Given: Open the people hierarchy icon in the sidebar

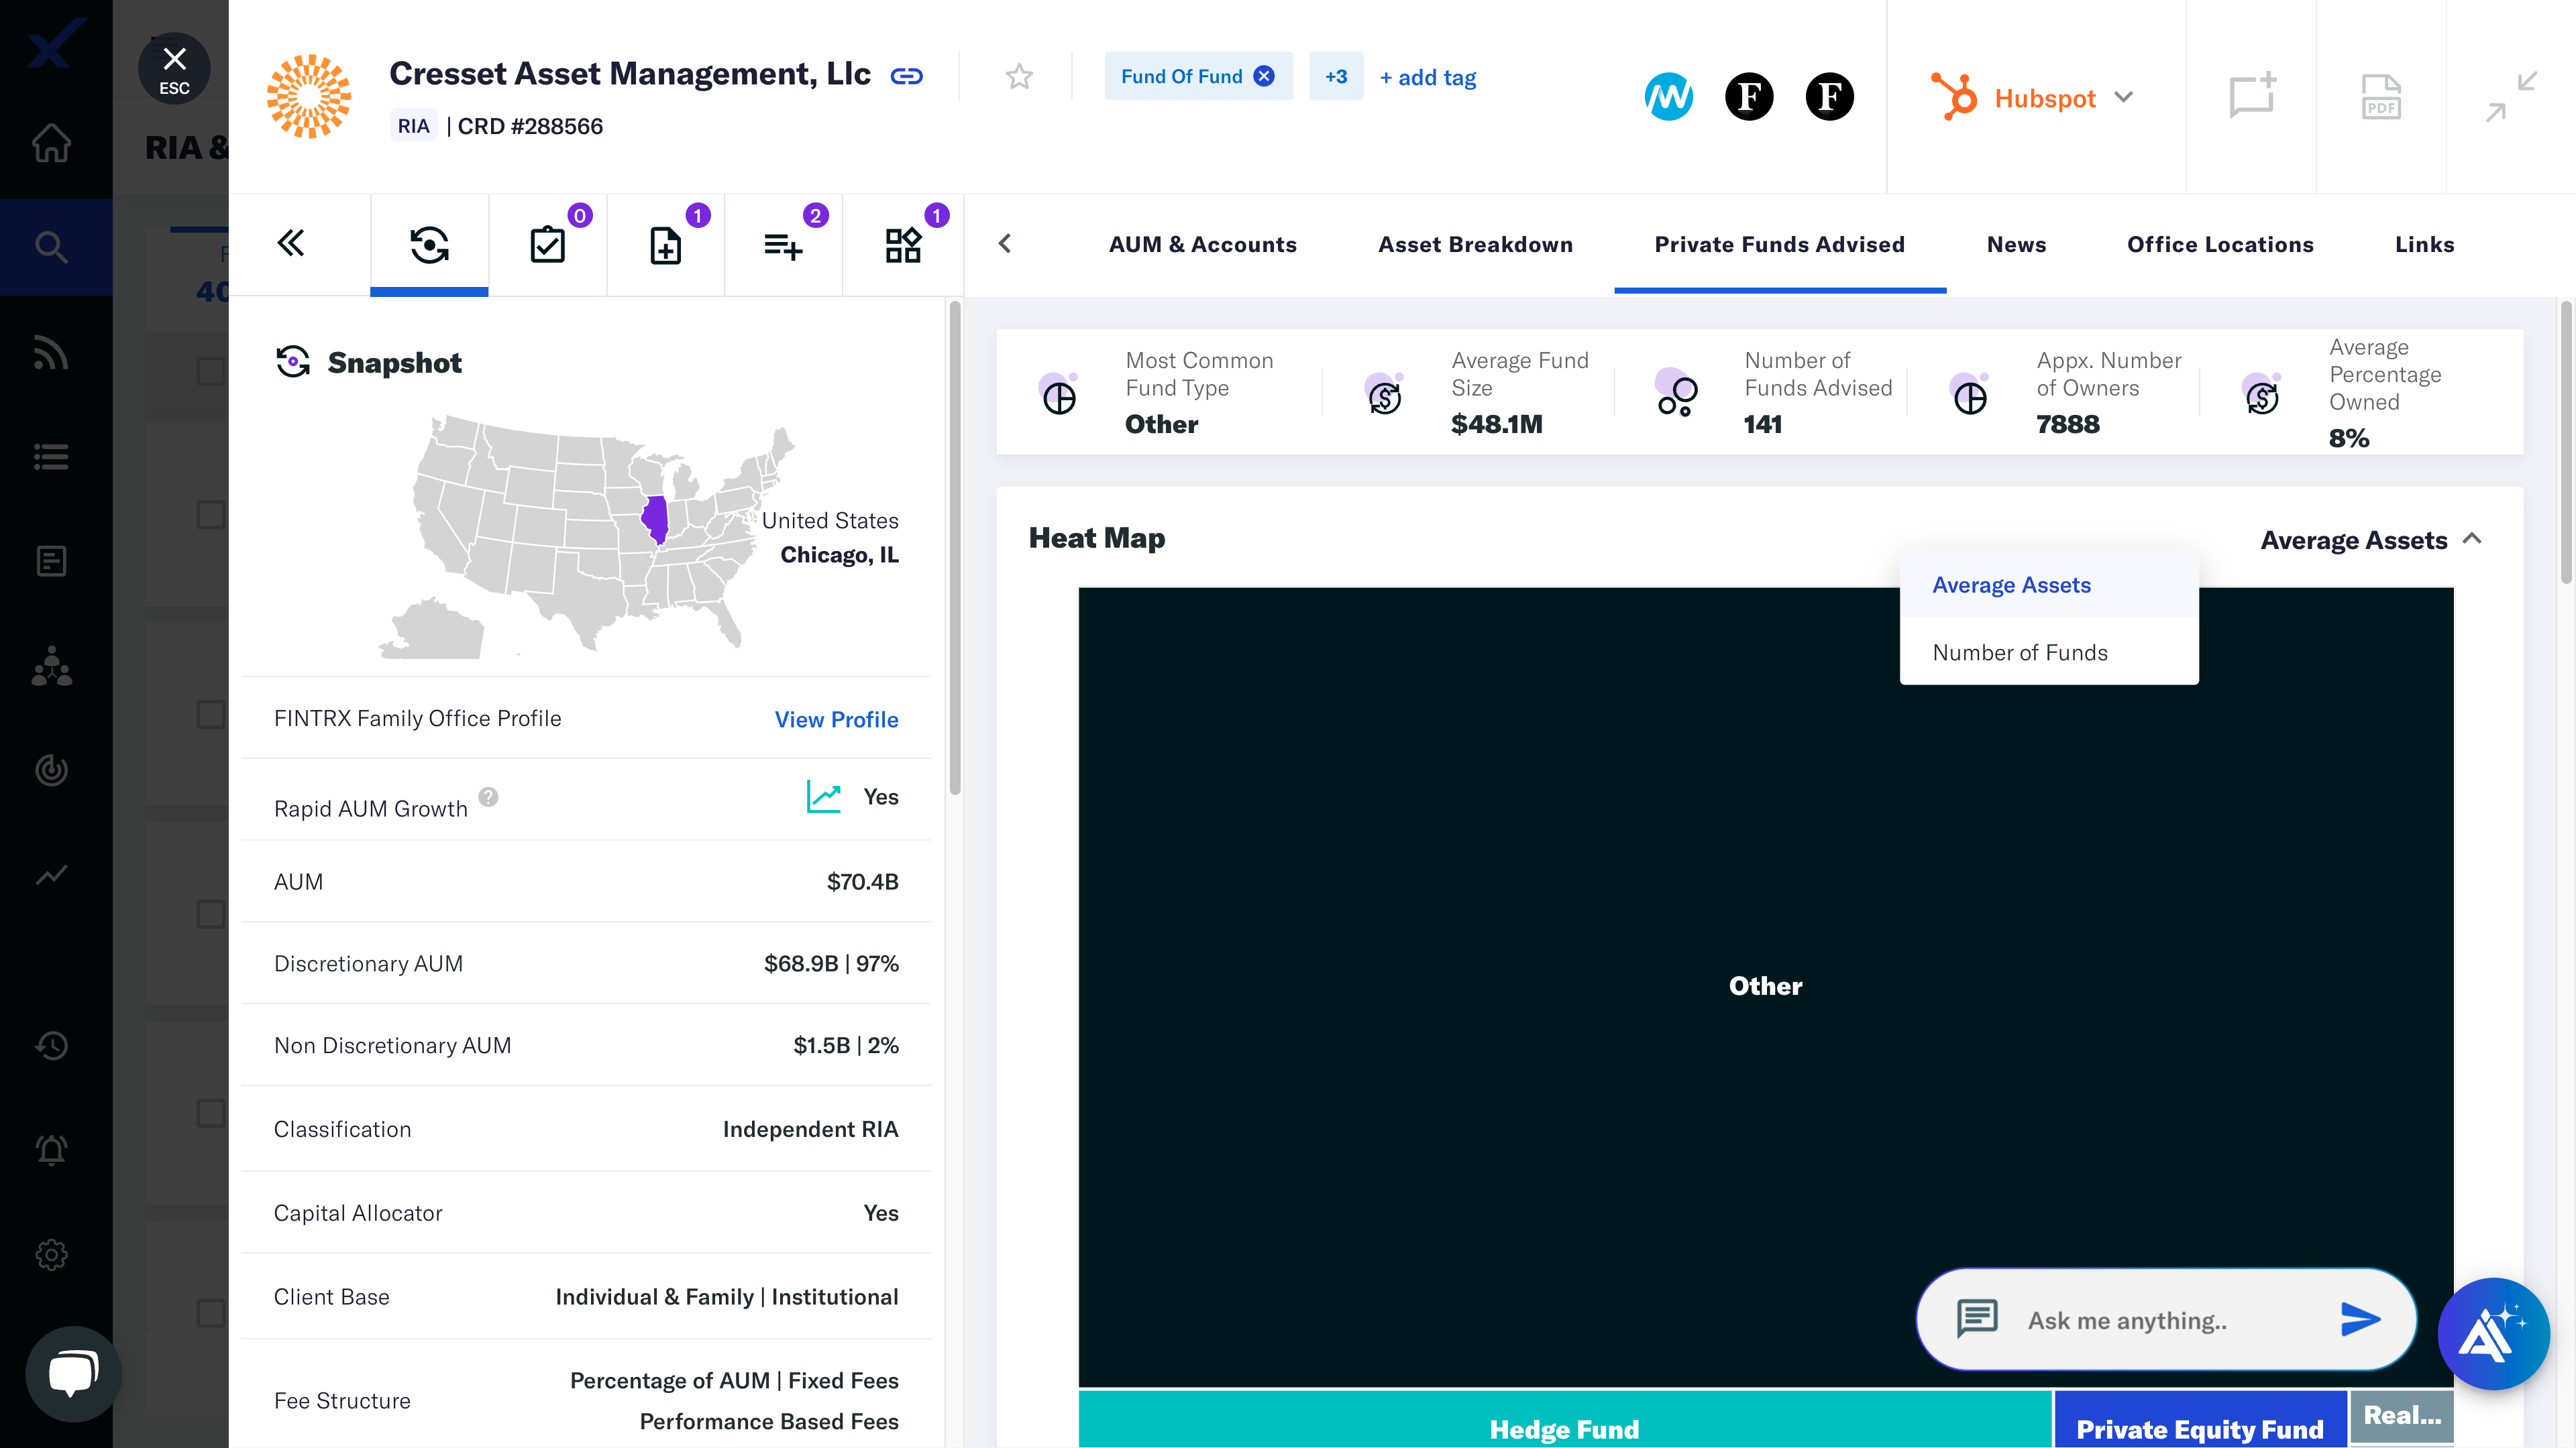Looking at the screenshot, I should pos(51,666).
